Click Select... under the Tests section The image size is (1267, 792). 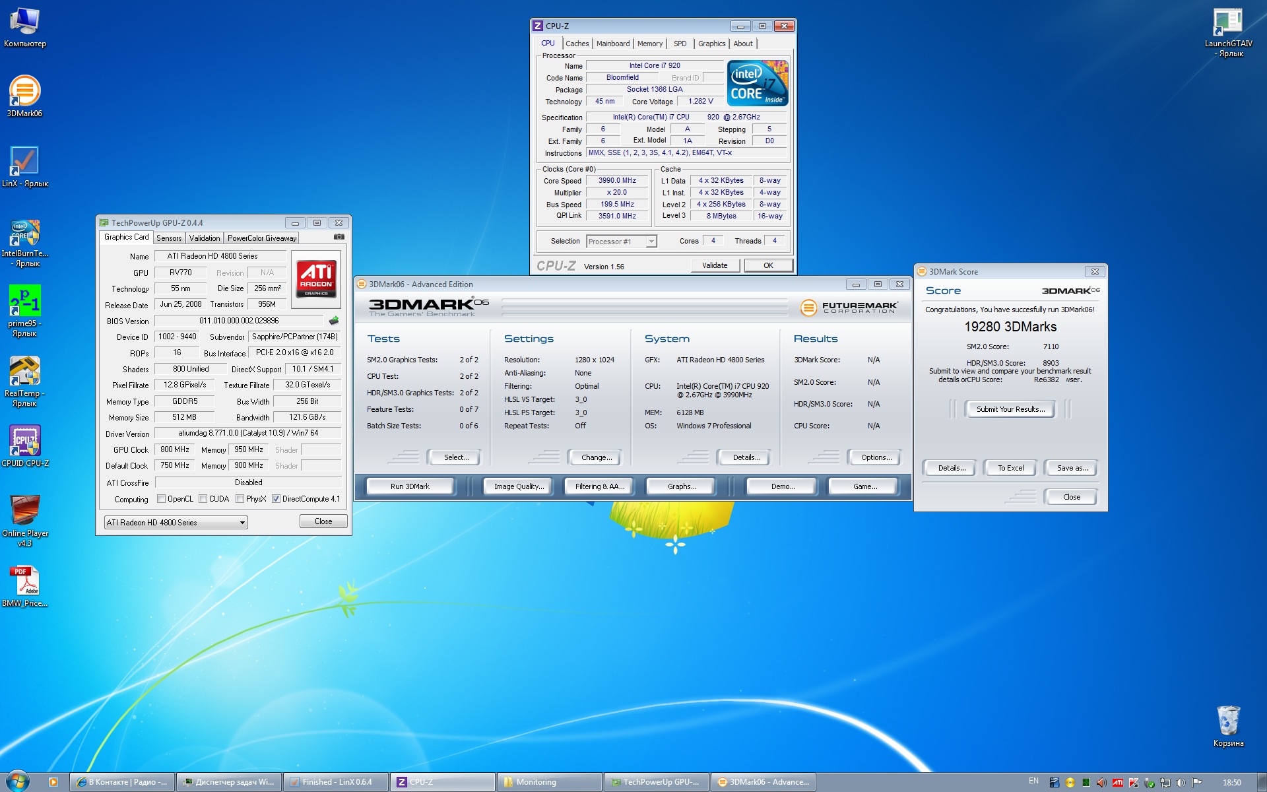(x=456, y=457)
